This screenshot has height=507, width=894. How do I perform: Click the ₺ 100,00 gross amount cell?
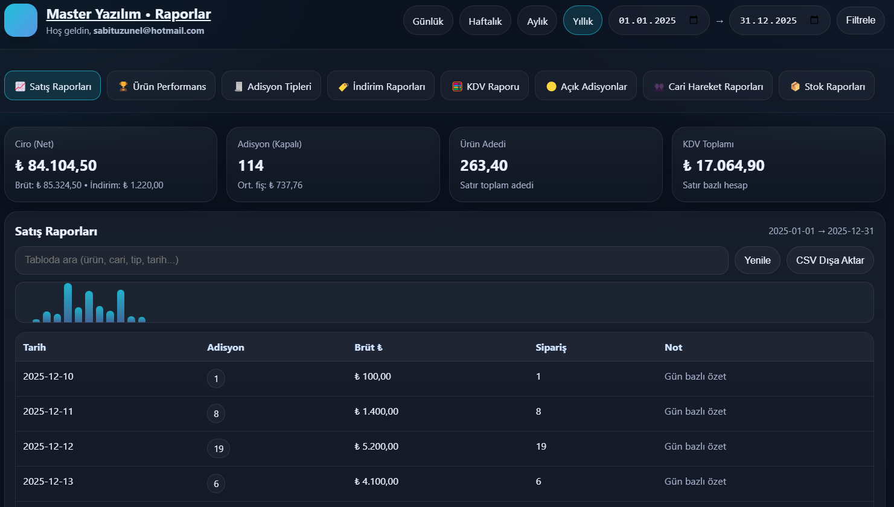372,376
